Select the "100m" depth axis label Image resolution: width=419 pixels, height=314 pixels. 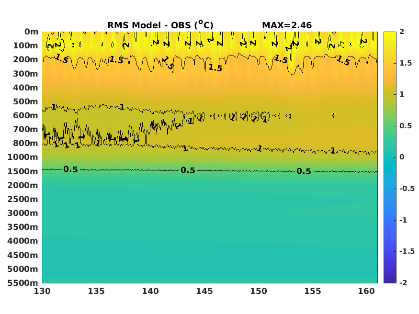click(26, 45)
